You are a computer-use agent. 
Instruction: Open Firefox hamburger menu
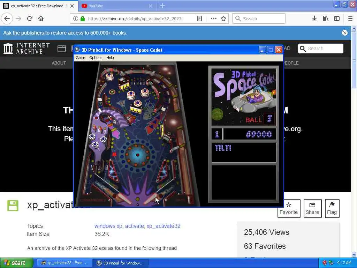[350, 18]
